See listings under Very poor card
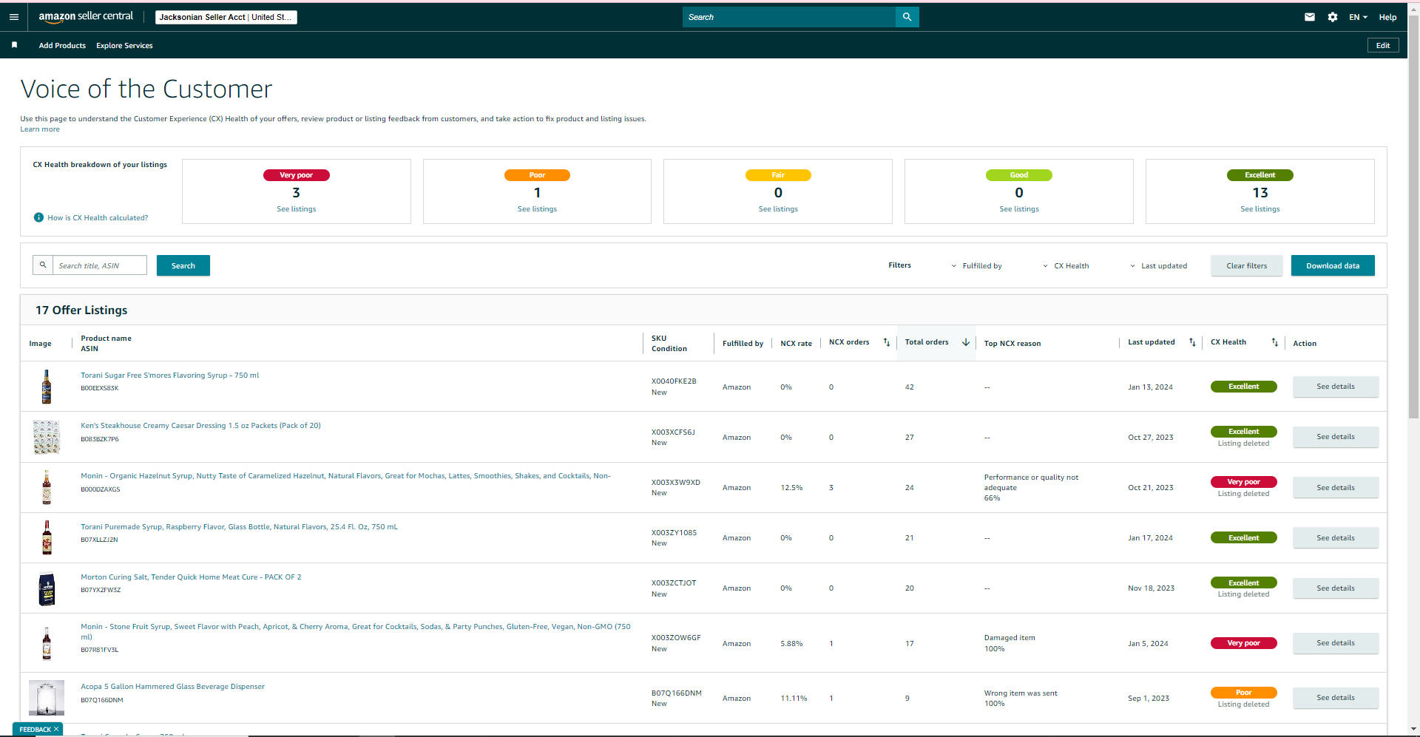The image size is (1420, 737). click(x=297, y=209)
